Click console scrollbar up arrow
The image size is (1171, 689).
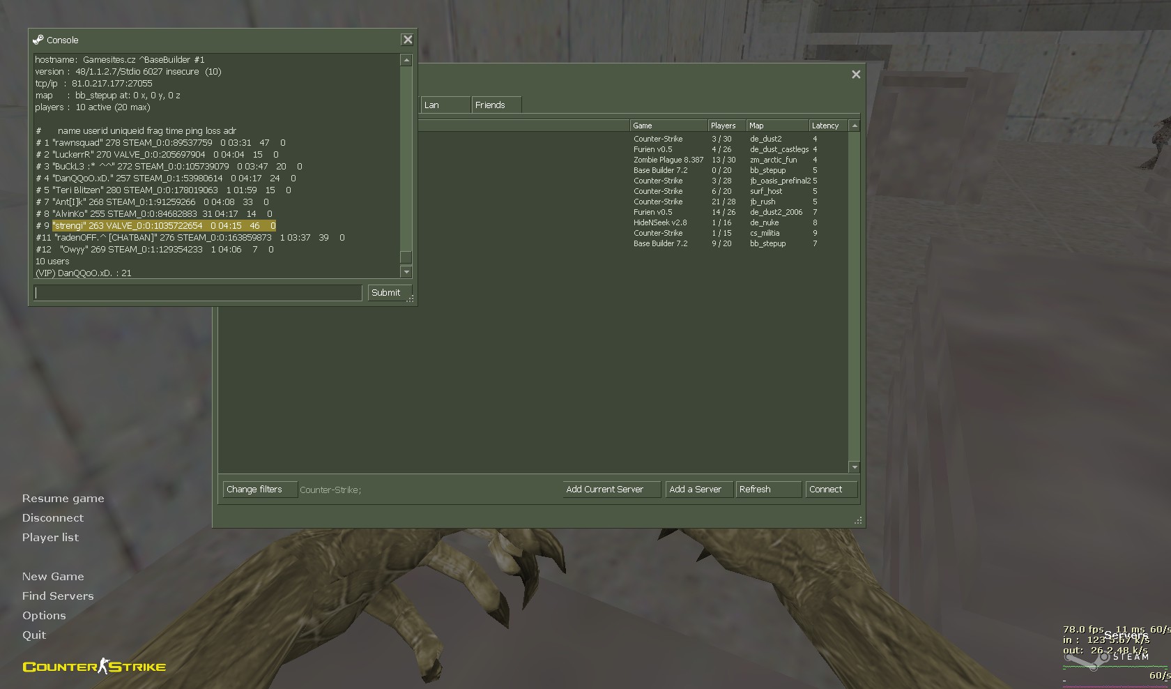406,61
